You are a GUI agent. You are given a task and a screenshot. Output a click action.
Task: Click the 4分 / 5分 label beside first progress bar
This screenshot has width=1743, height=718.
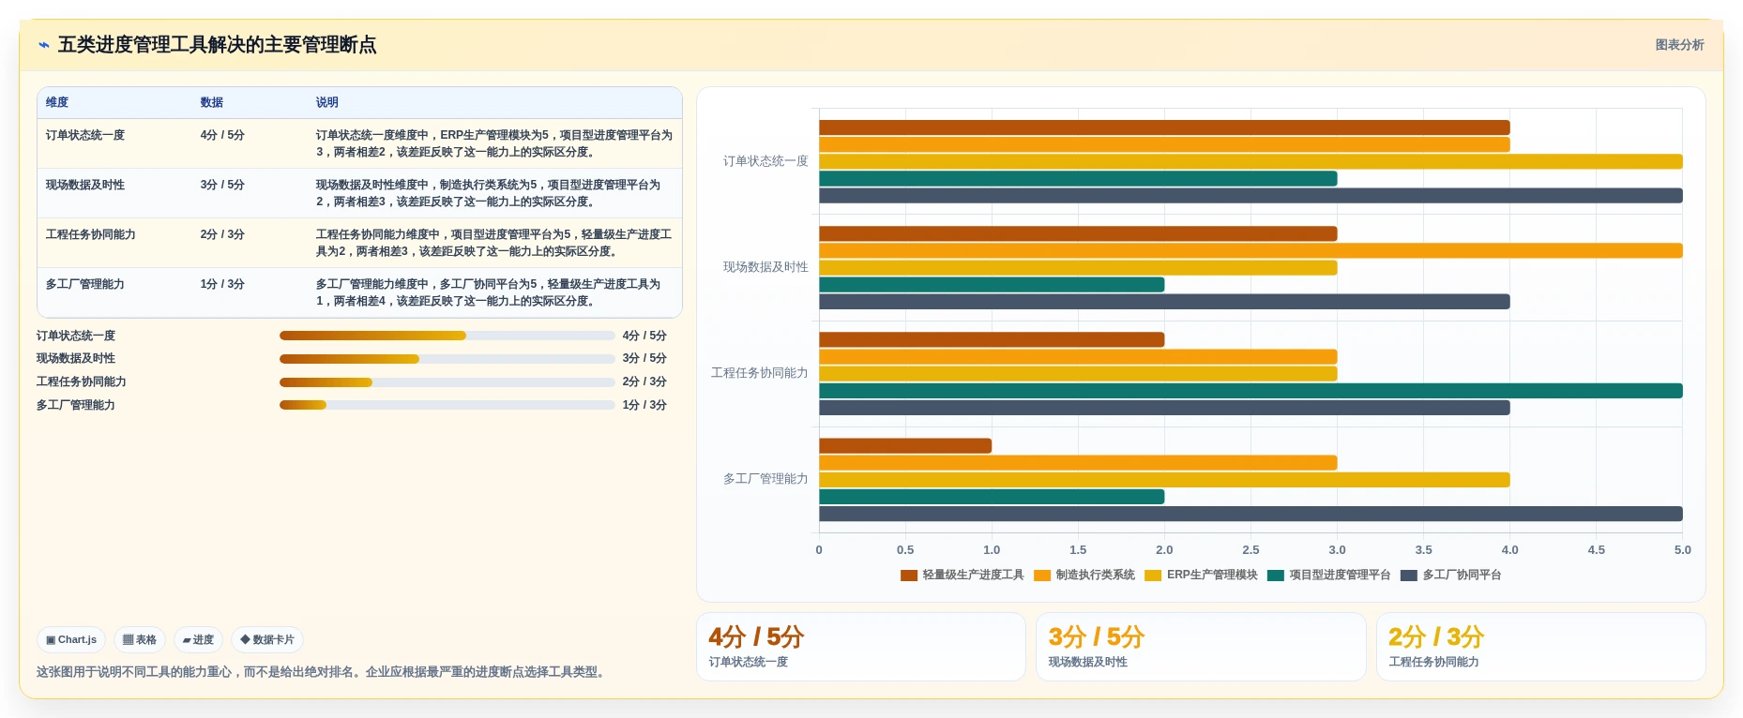(x=644, y=336)
